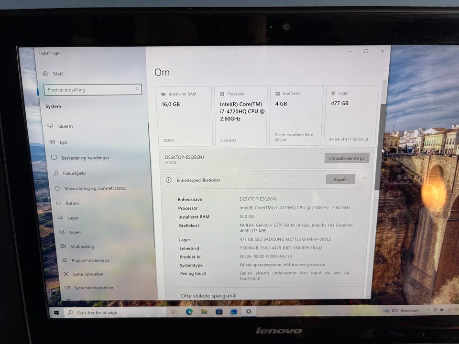
Task: Click the magnifier icon in settings search
Action: [x=137, y=89]
